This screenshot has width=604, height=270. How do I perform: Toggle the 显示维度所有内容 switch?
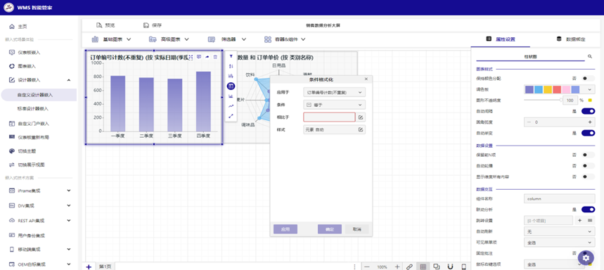[589, 176]
